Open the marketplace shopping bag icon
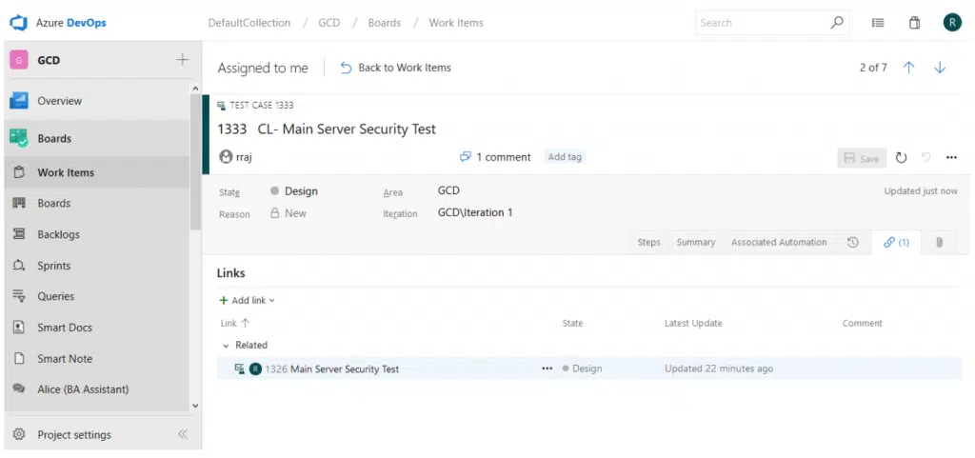975x458 pixels. (x=914, y=23)
